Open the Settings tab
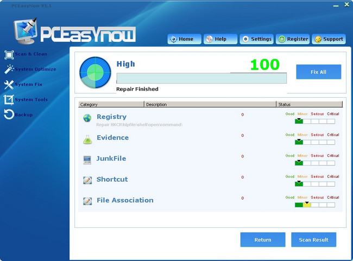This screenshot has width=353, height=261. (256, 39)
